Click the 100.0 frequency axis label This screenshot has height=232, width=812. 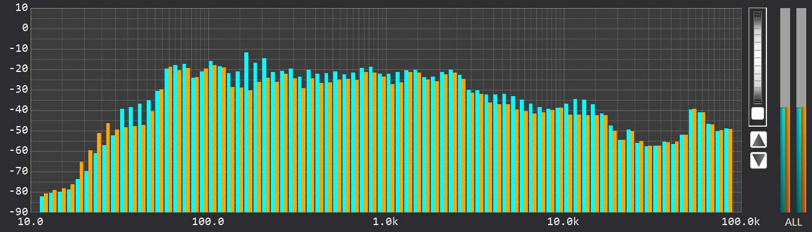pos(208,222)
